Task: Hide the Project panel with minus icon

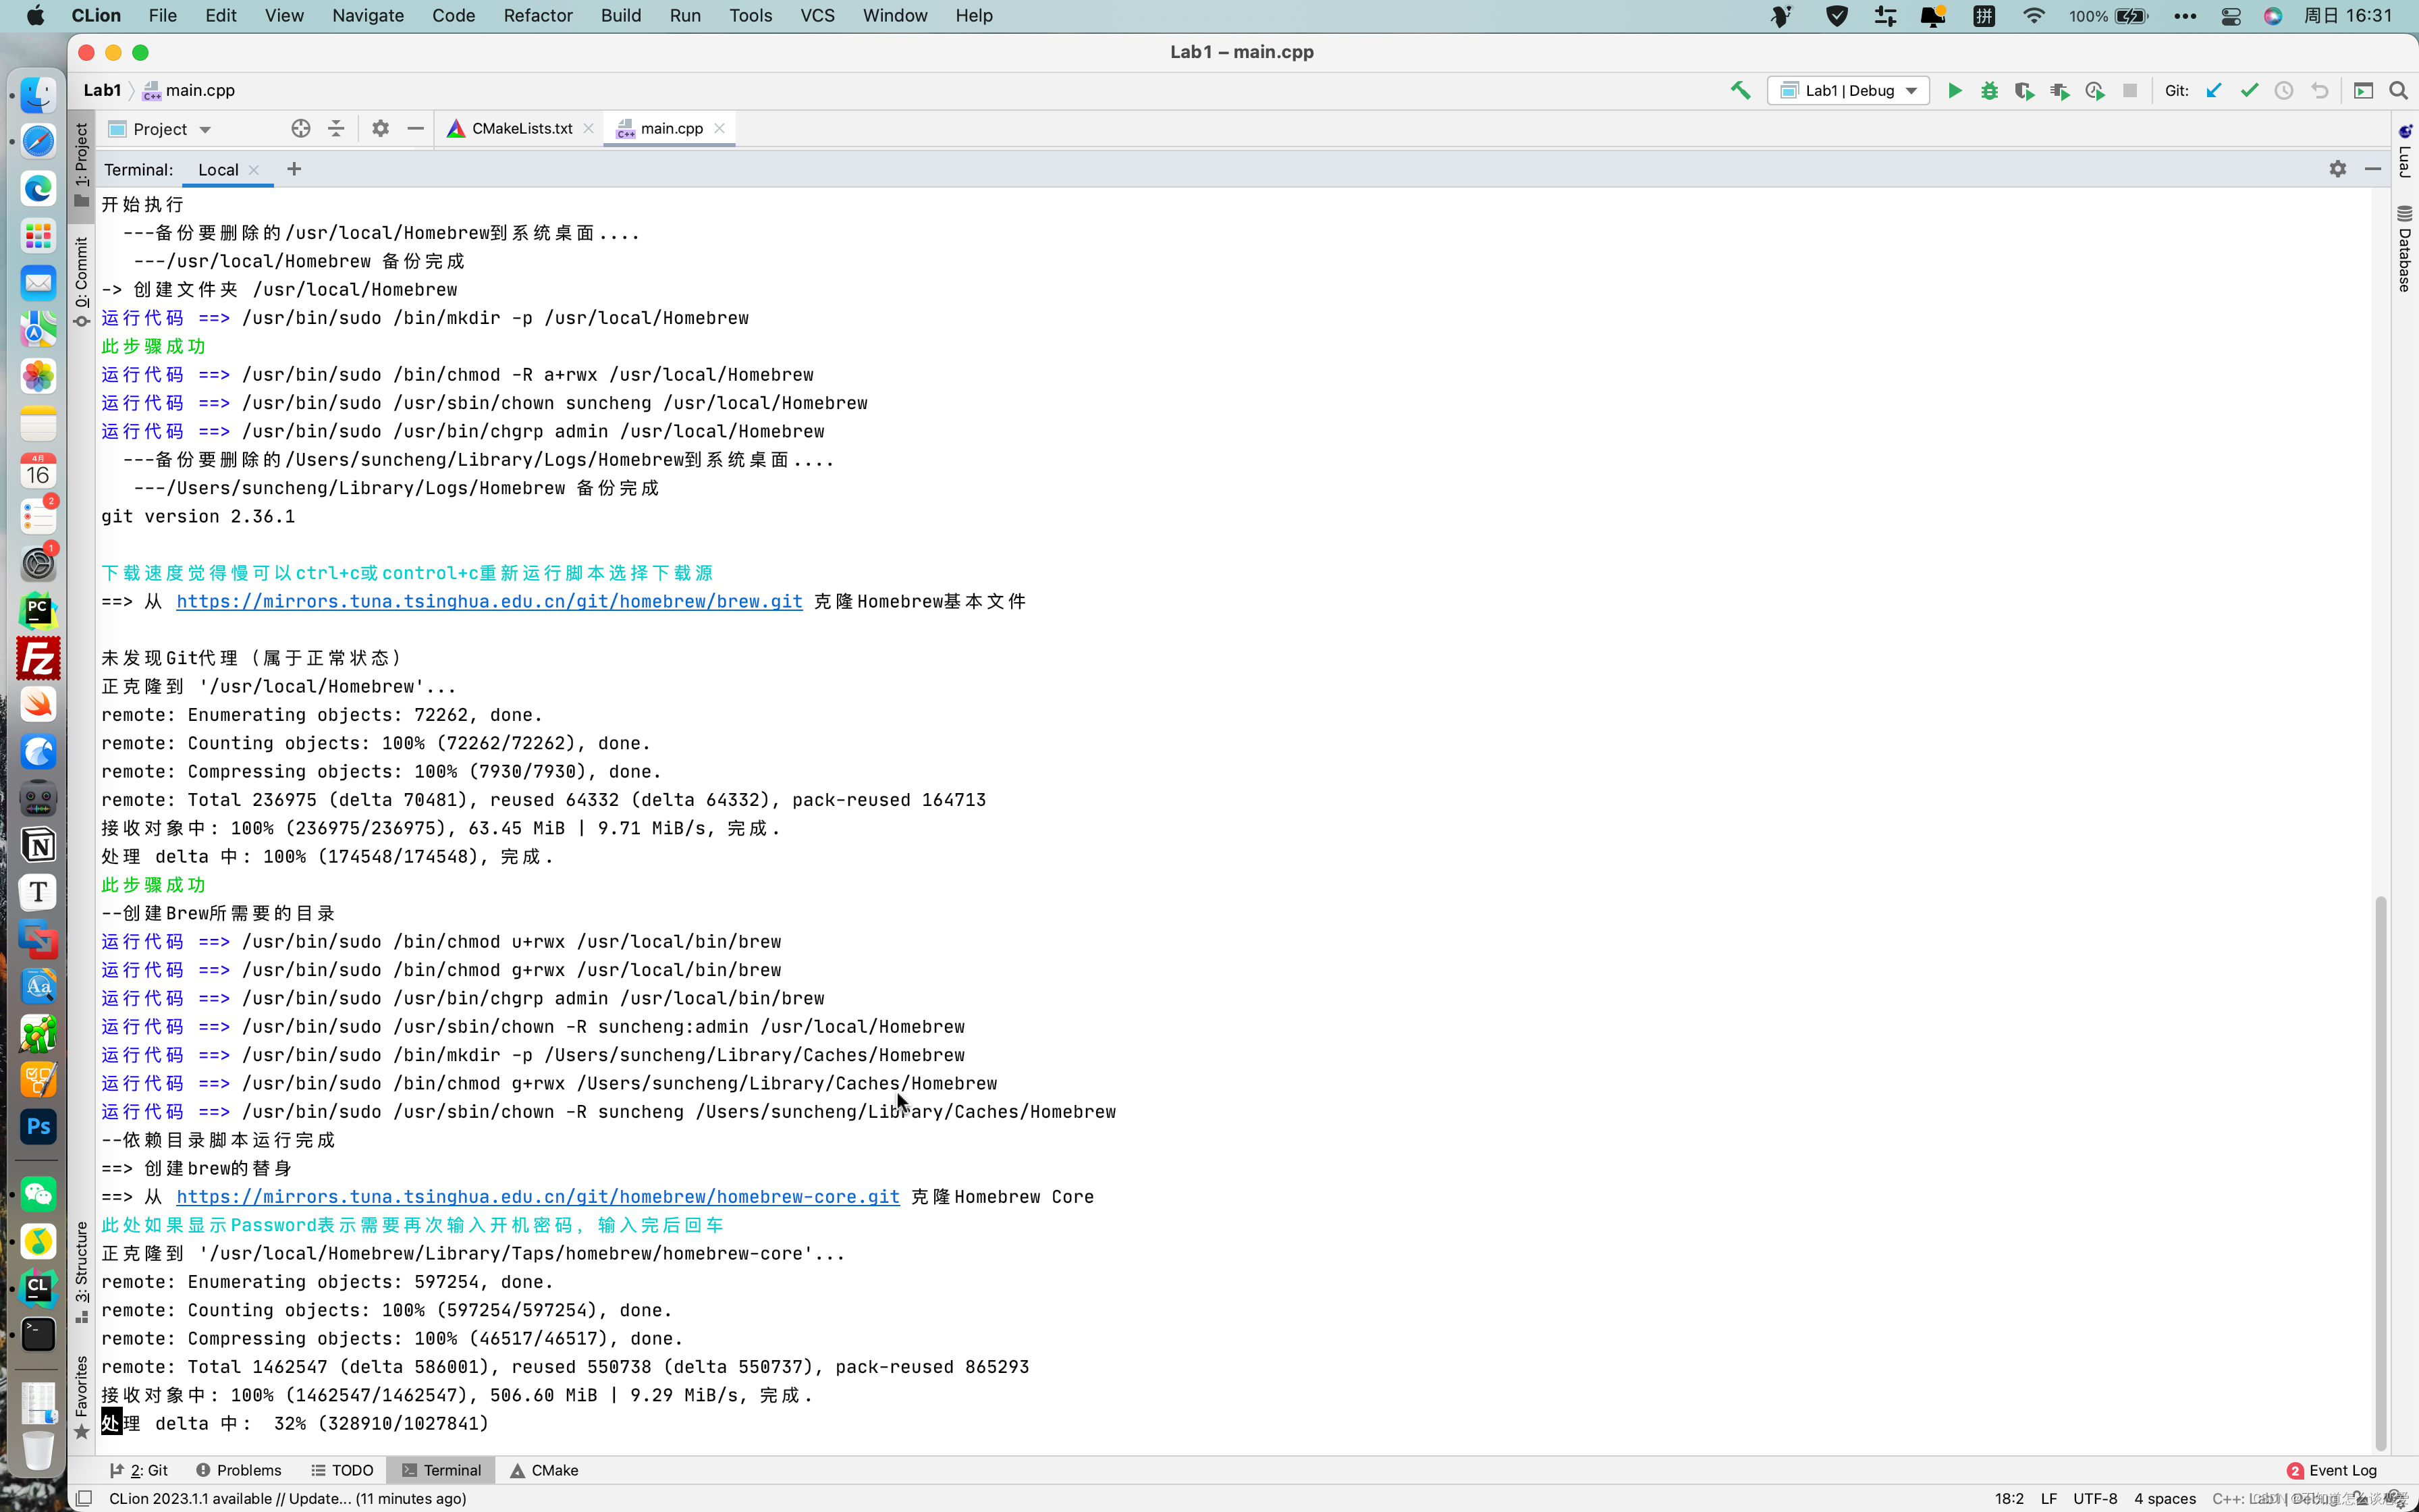Action: point(415,129)
